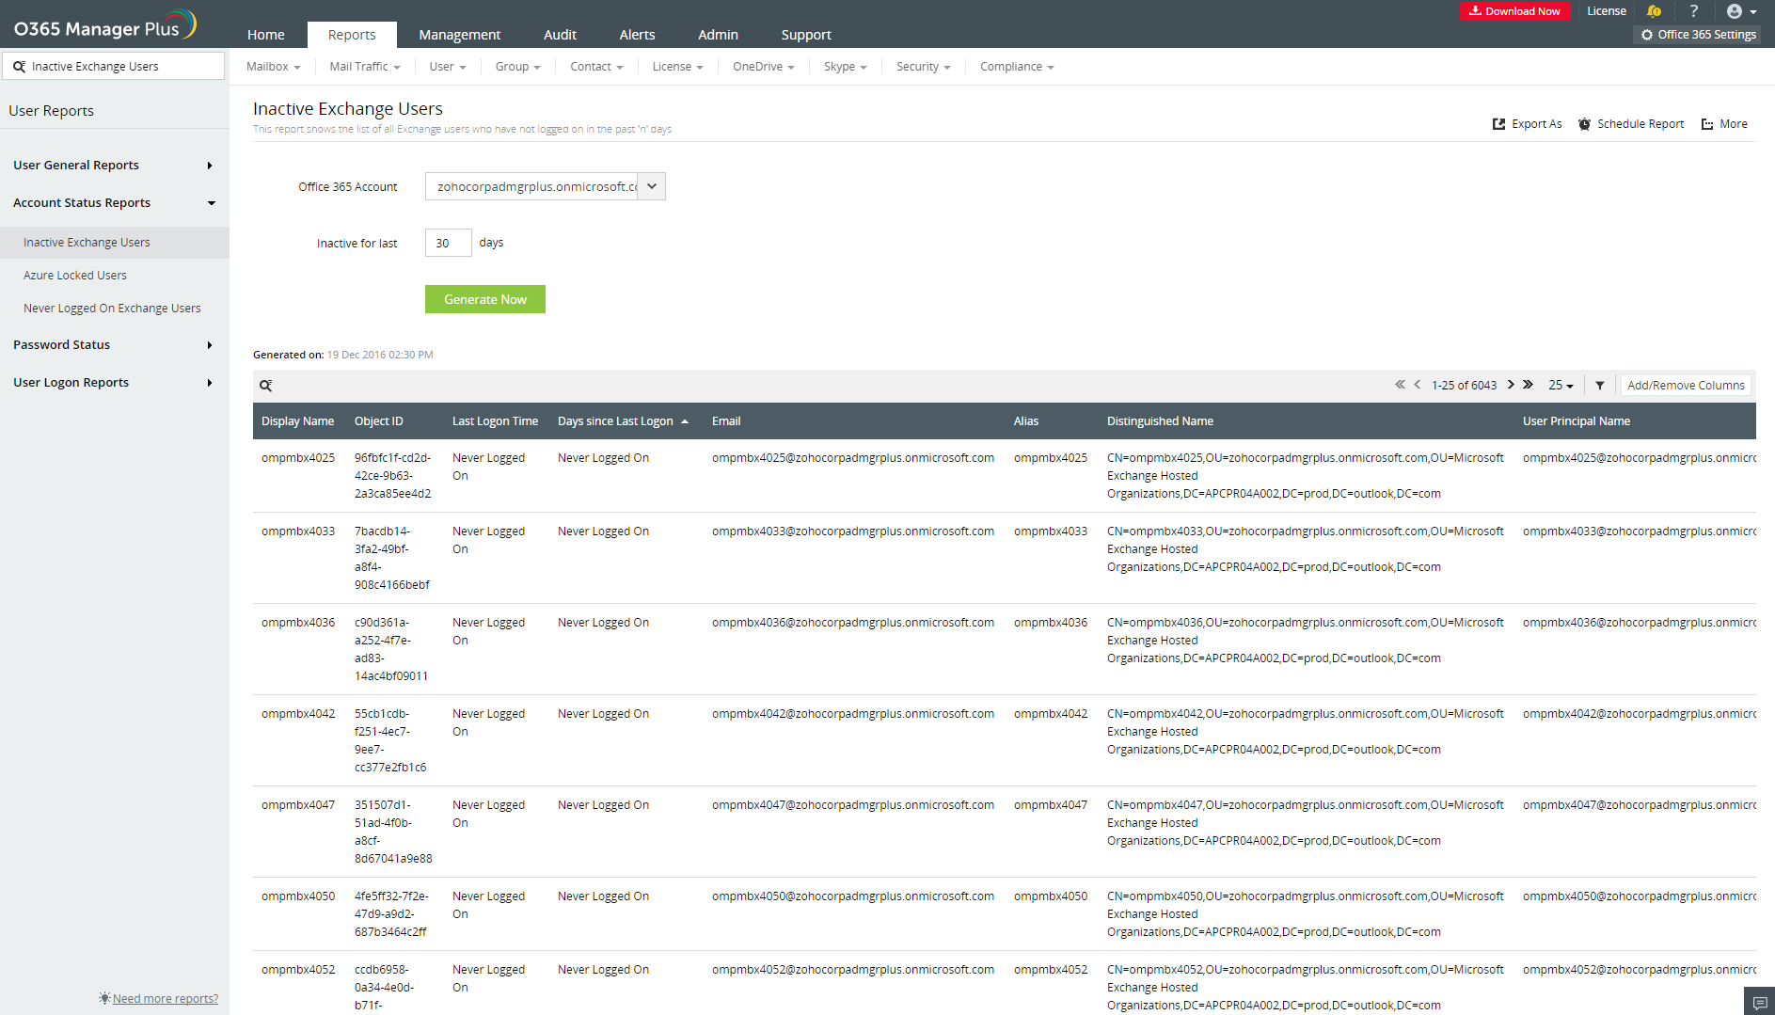Click the report search box
This screenshot has width=1775, height=1015.
(x=114, y=66)
